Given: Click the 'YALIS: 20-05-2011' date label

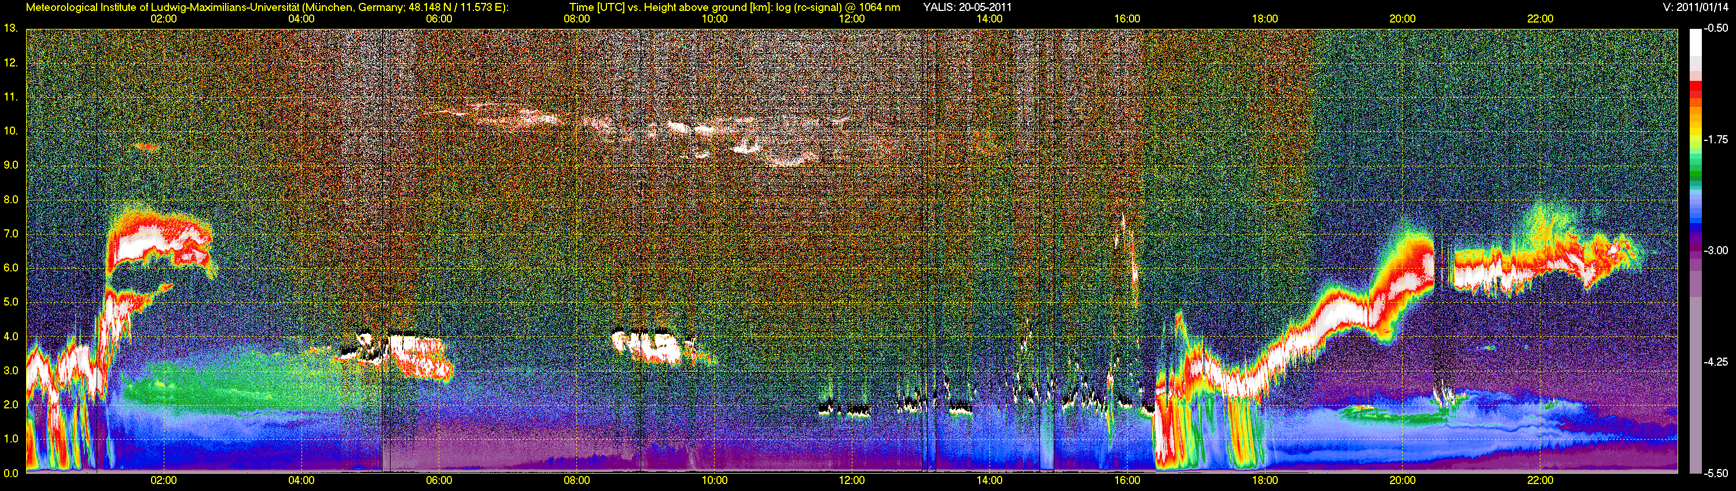Looking at the screenshot, I should click(x=967, y=8).
